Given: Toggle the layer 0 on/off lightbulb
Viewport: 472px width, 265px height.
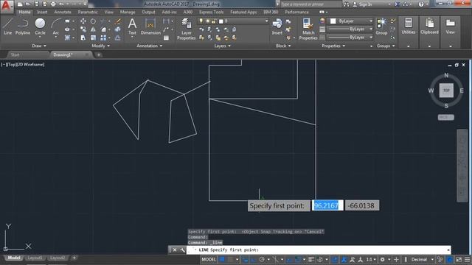Looking at the screenshot, I should pyautogui.click(x=201, y=21).
